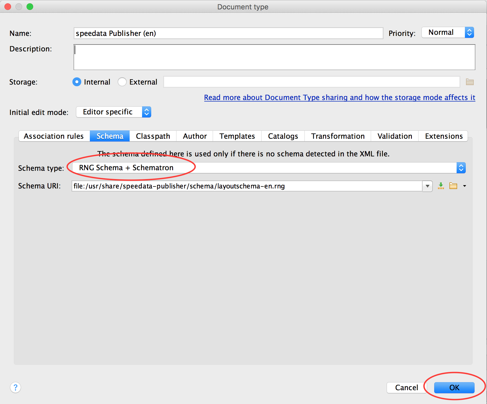The image size is (487, 404).
Task: Switch to the Association rules tab
Action: tap(54, 136)
